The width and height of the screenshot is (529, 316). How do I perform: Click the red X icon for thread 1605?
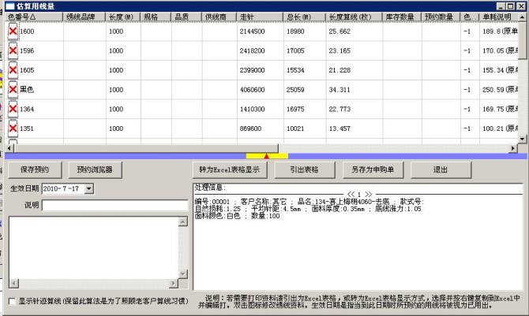pyautogui.click(x=13, y=70)
